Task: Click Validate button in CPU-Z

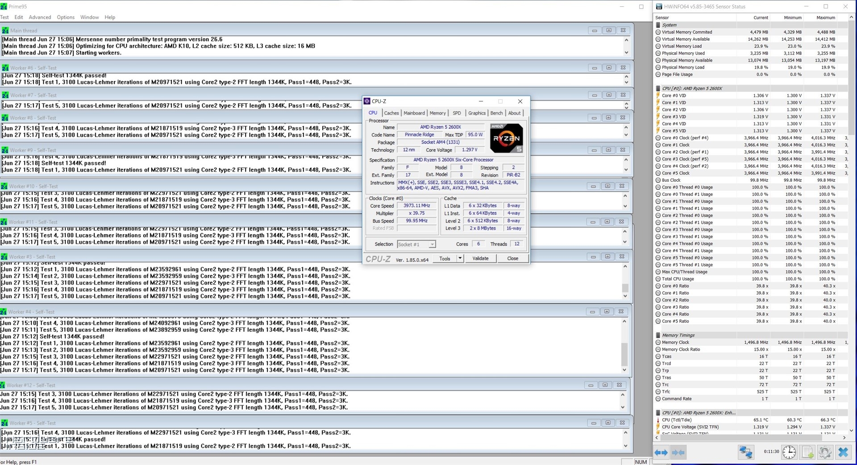Action: [480, 259]
